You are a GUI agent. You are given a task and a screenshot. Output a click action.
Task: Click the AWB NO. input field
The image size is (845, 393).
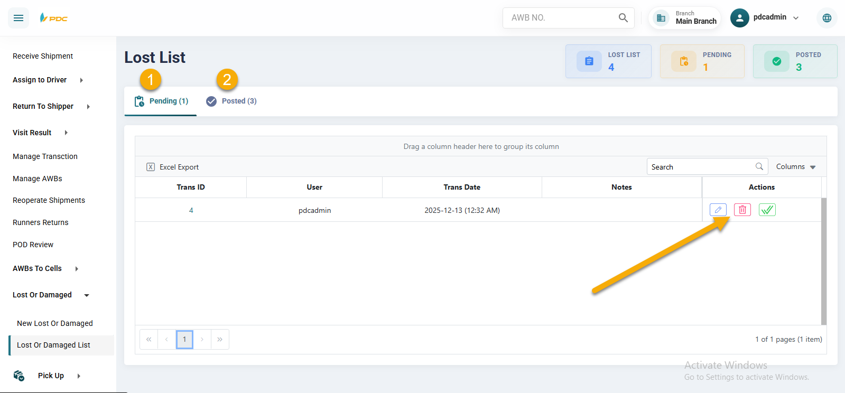click(x=560, y=18)
